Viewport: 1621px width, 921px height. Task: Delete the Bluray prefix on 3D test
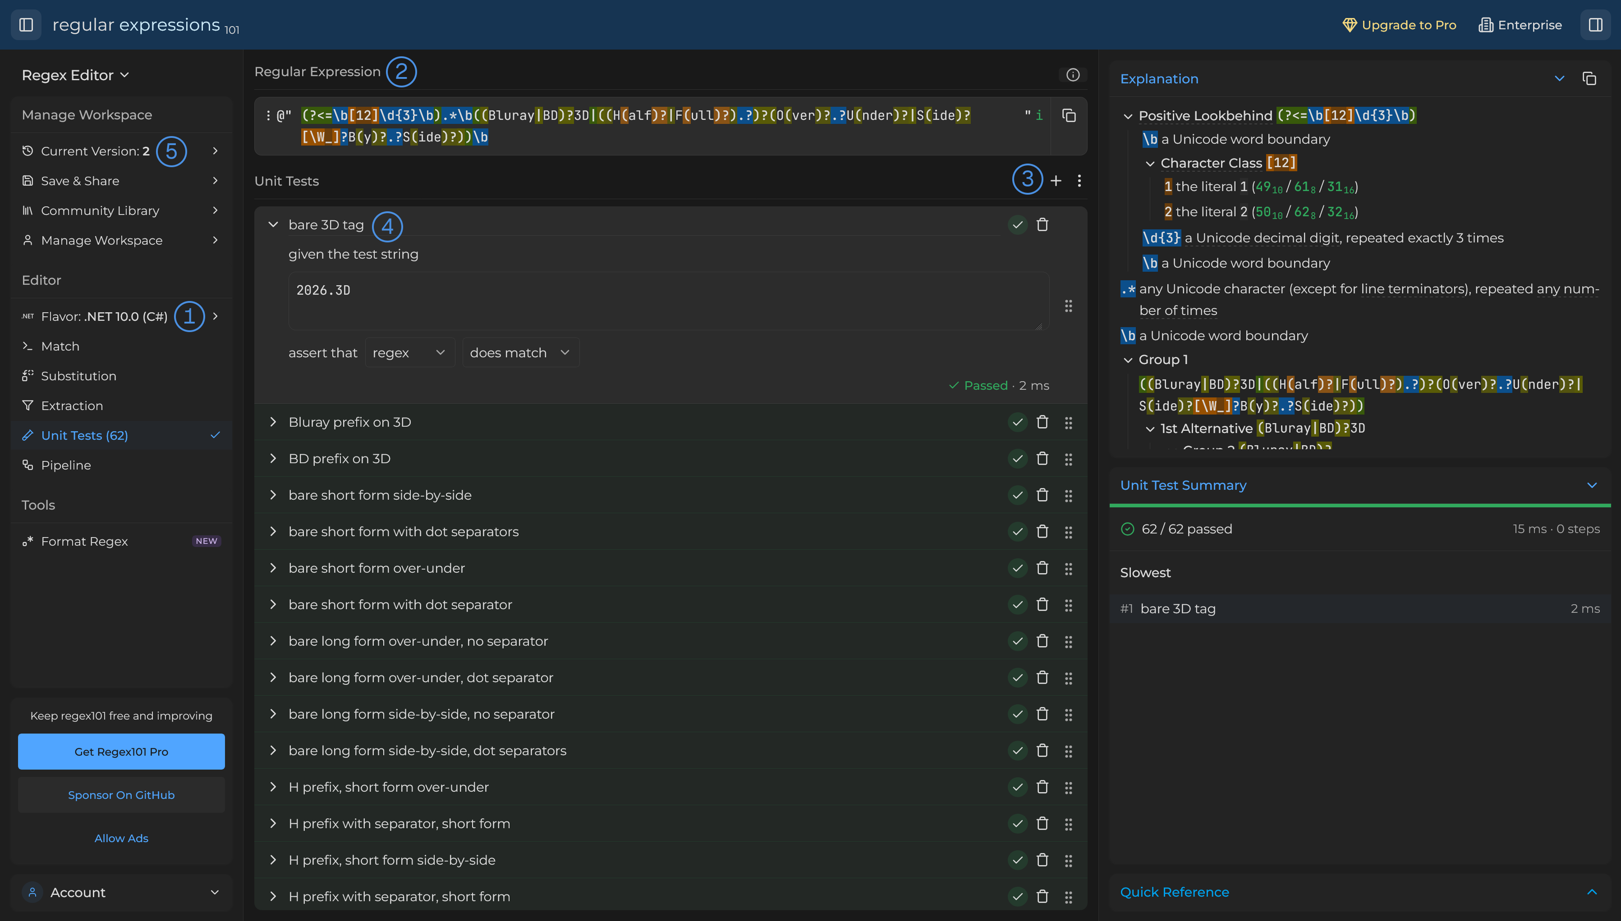[1042, 422]
